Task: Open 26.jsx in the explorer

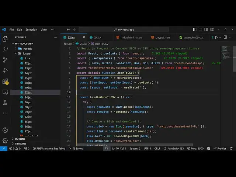Action: (x=36, y=102)
